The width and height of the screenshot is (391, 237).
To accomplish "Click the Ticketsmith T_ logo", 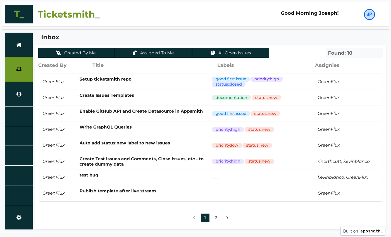I will (19, 14).
